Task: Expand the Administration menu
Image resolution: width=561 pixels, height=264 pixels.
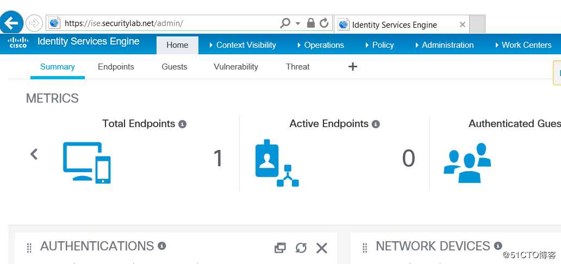Action: [x=444, y=45]
